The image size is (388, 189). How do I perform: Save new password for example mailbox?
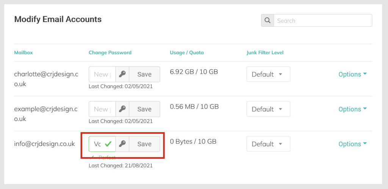click(x=144, y=109)
